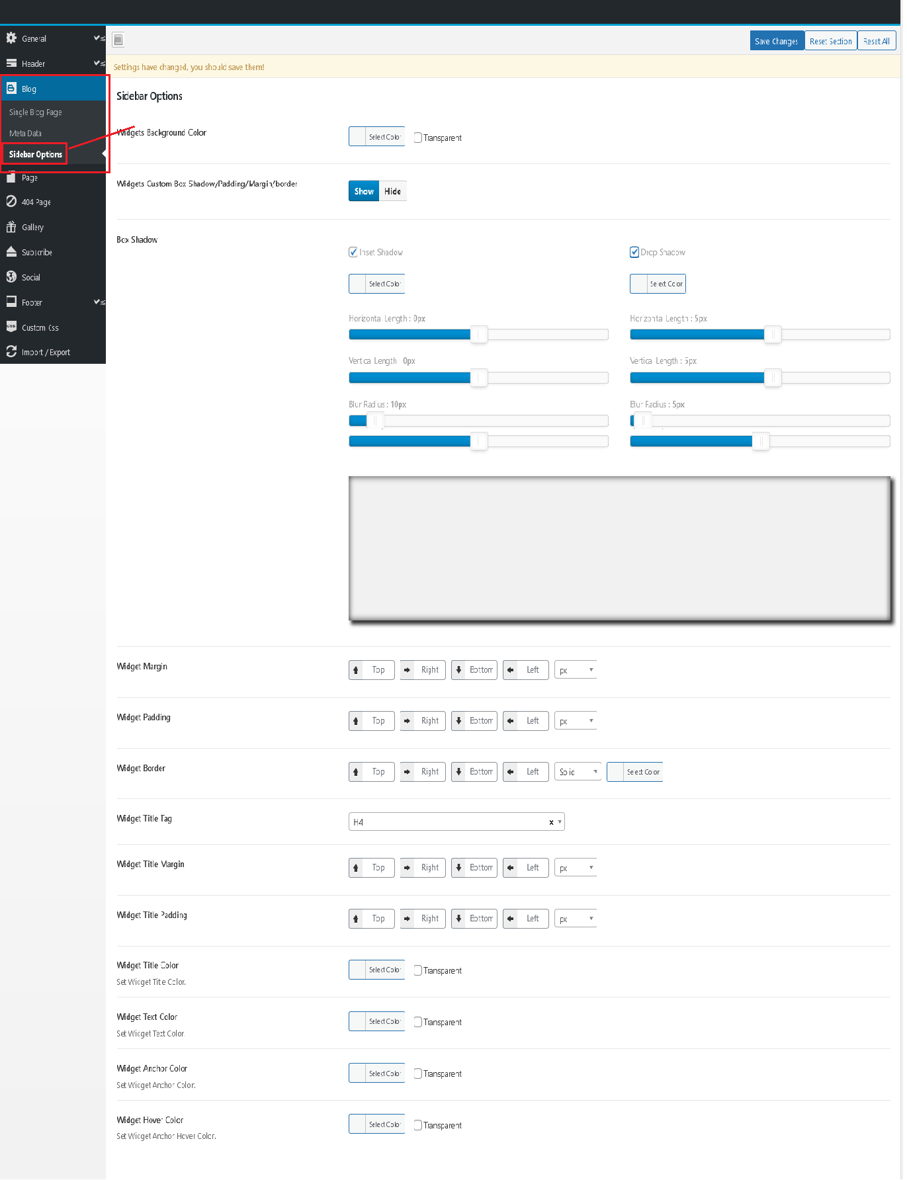Click the Reset Section button
The height and width of the screenshot is (1180, 907).
coord(831,41)
